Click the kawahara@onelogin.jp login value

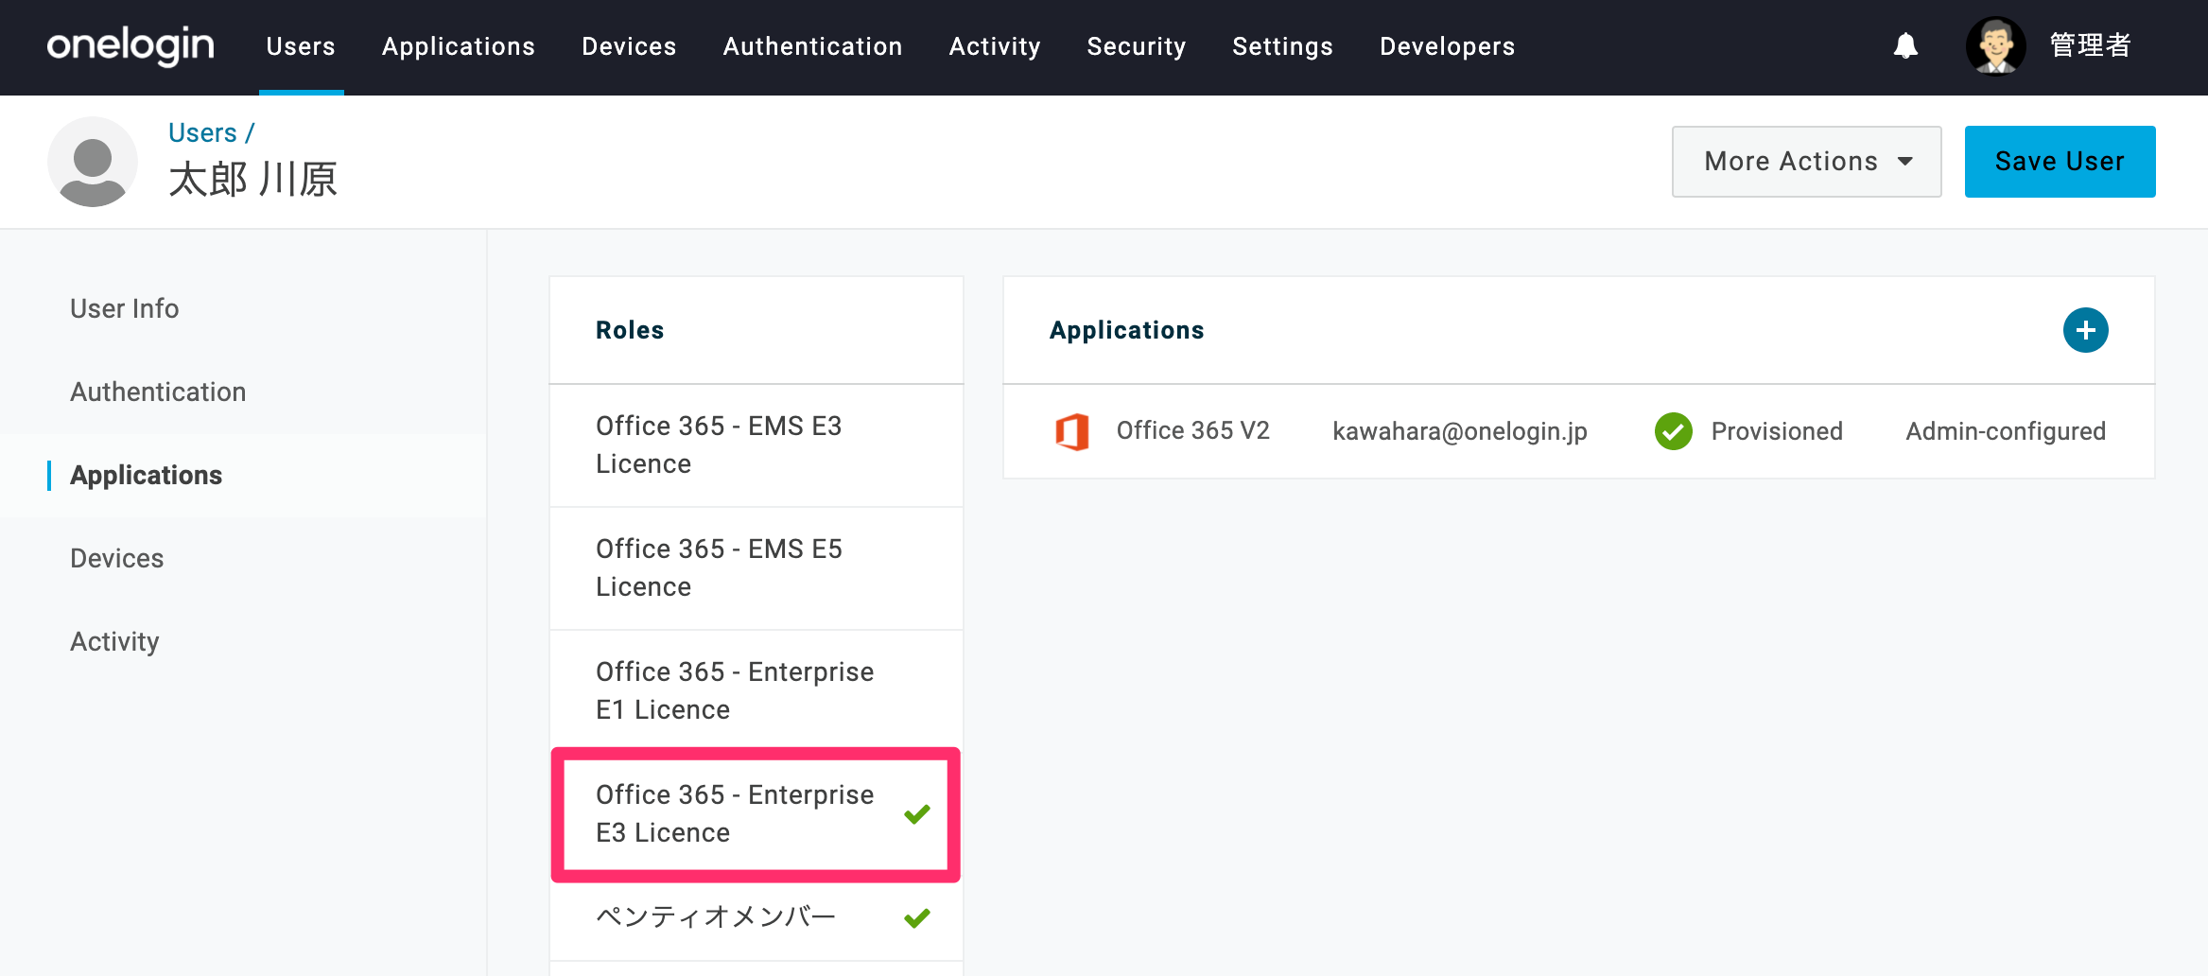[x=1459, y=431]
